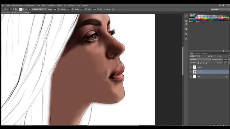Open the Редактирование menu
This screenshot has width=230, height=129.
click(x=18, y=6)
